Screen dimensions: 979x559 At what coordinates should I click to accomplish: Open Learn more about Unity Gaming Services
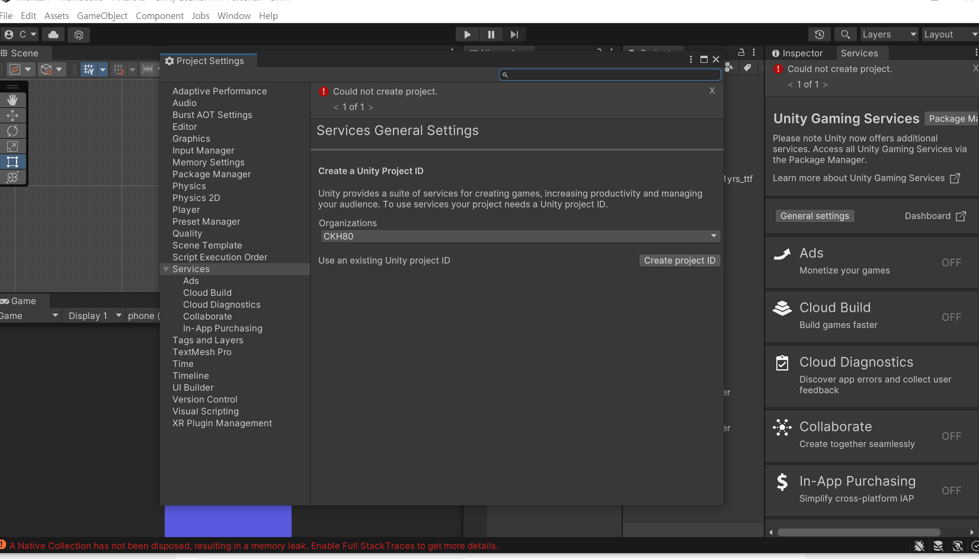866,178
